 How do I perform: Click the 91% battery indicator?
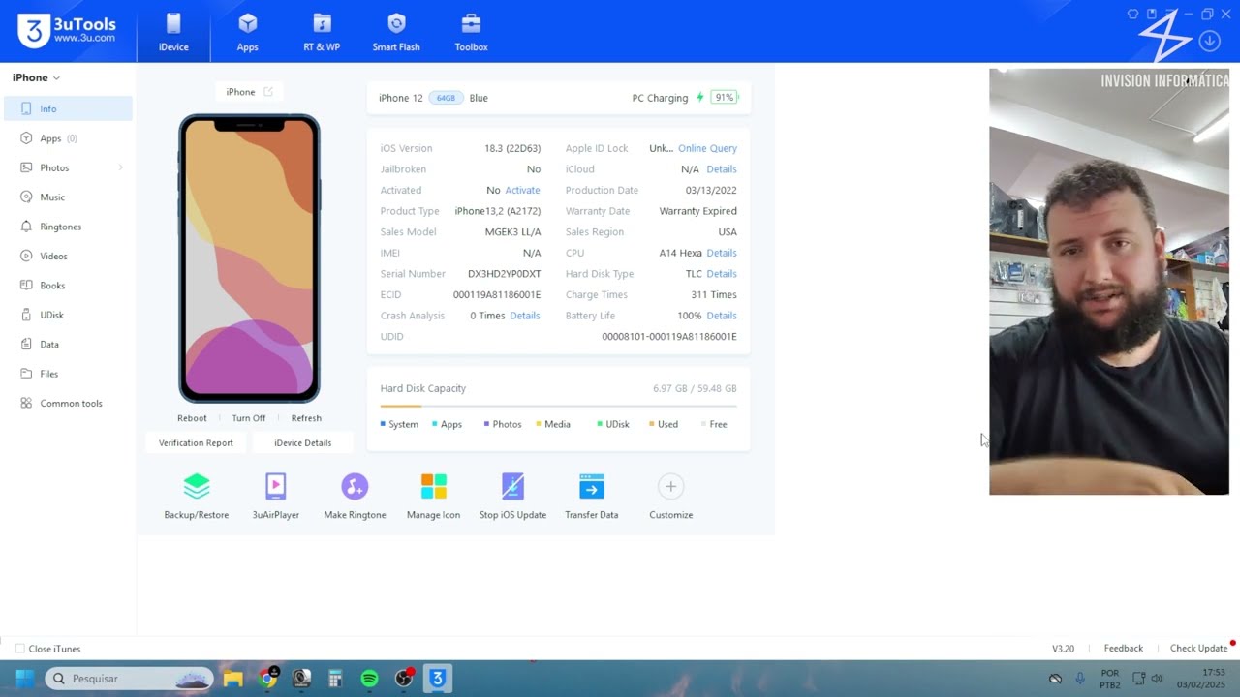coord(724,98)
